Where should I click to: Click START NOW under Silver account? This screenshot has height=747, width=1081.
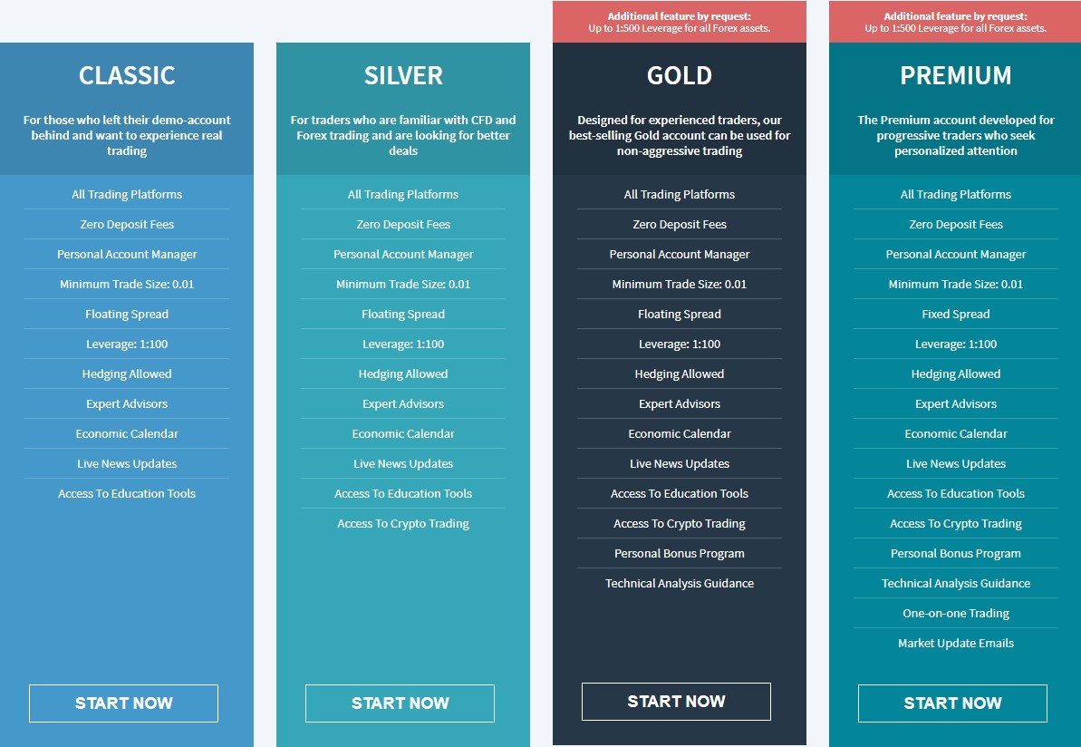[x=400, y=703]
